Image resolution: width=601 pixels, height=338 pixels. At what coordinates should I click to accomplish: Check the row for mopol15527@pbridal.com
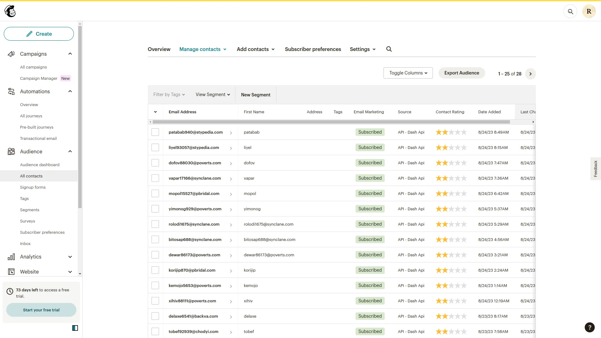(155, 193)
